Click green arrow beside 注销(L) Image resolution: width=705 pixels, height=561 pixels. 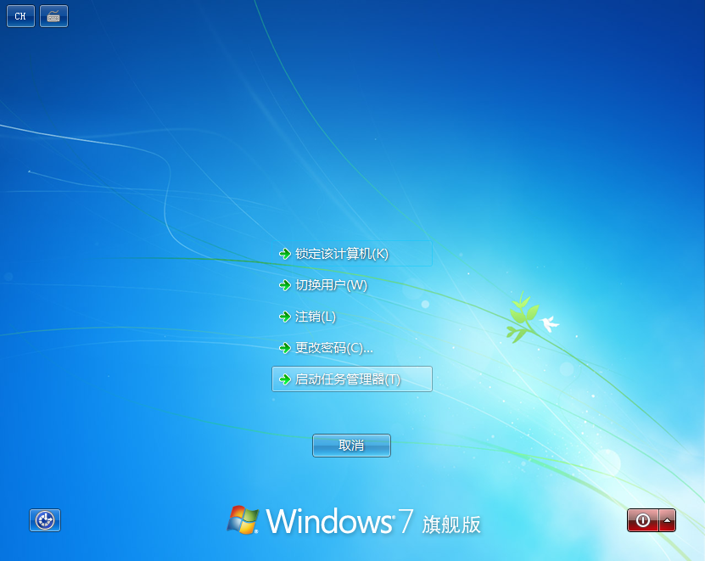pos(284,317)
